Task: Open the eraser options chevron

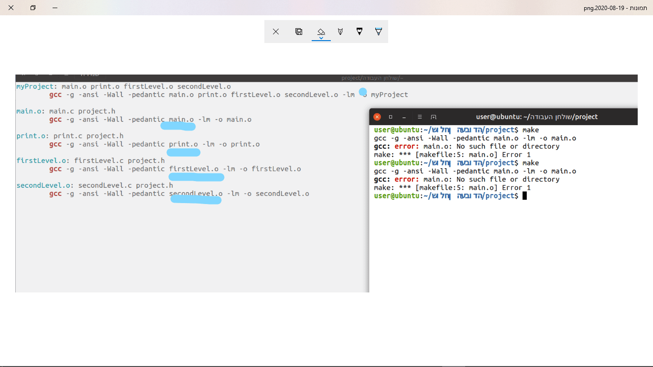Action: (x=321, y=38)
